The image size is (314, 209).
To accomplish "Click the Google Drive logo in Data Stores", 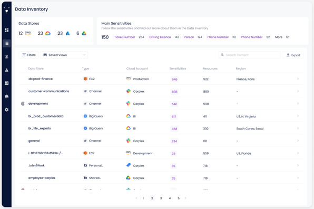I will [84, 34].
